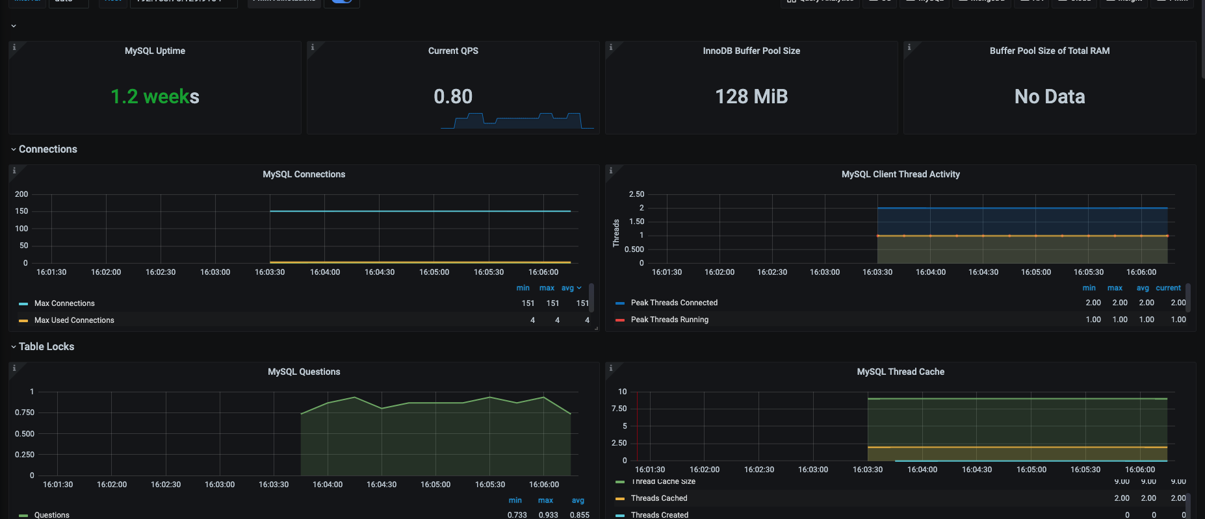
Task: Collapse the Connections row
Action: [x=14, y=149]
